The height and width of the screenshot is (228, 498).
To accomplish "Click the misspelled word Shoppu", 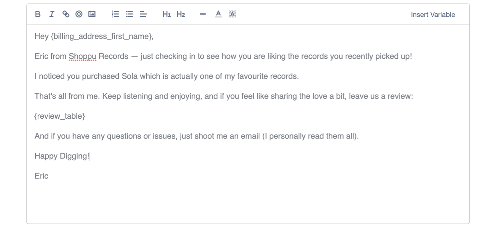I will [x=82, y=57].
